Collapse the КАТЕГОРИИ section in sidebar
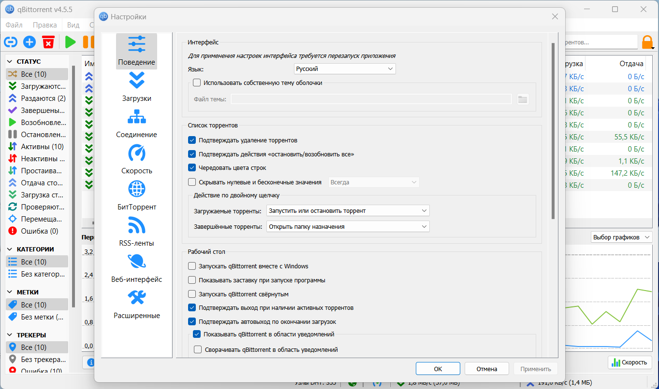659x389 pixels. pos(10,250)
